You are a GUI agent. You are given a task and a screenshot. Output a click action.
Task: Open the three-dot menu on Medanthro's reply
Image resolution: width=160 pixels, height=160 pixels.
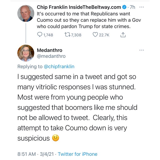pyautogui.click(x=142, y=50)
